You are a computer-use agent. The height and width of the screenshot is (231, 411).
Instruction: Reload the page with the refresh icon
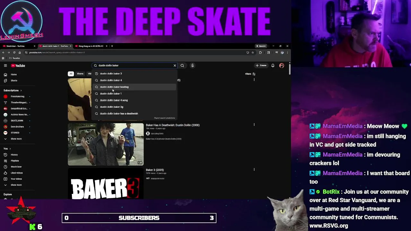tap(14, 53)
